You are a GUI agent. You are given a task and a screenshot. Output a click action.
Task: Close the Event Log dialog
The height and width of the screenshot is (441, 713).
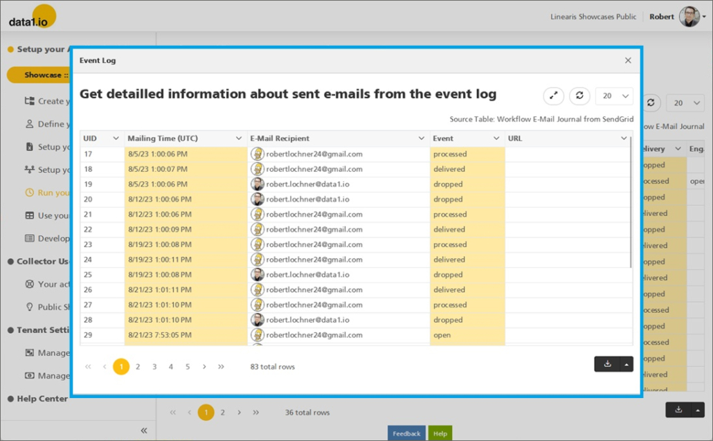[628, 60]
